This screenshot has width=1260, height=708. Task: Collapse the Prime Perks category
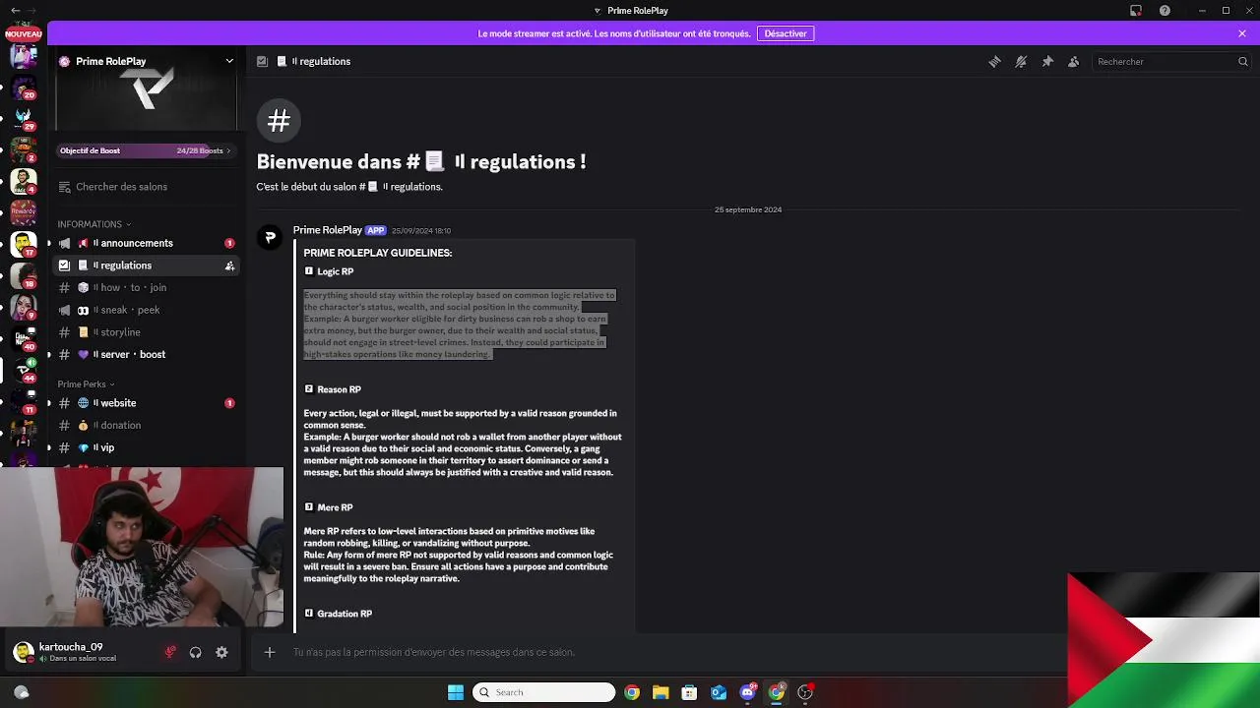click(86, 384)
